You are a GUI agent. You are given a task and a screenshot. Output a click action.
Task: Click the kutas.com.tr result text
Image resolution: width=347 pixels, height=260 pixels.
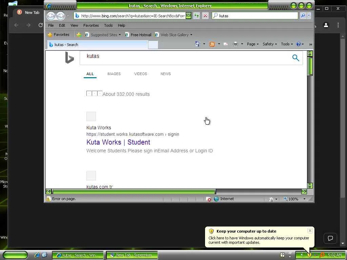[100, 187]
